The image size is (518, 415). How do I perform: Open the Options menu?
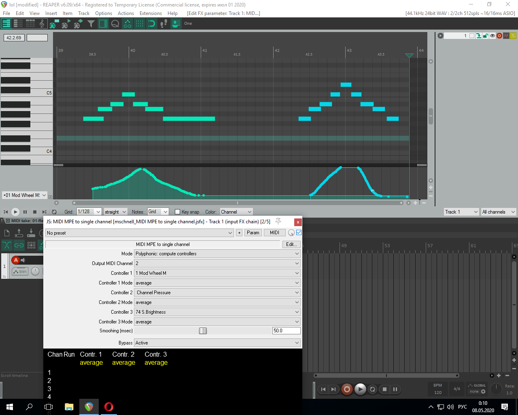[x=104, y=13]
